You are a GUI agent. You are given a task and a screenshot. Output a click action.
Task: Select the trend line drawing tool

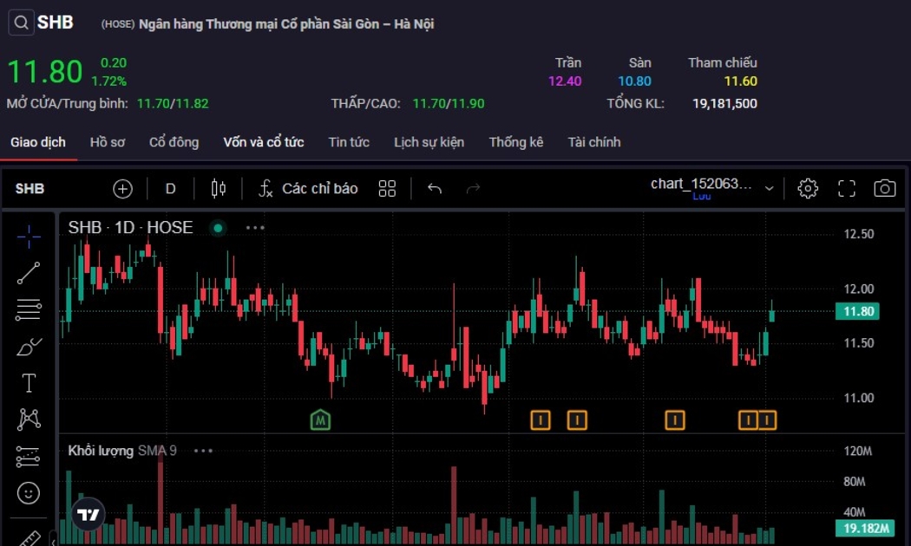click(29, 273)
